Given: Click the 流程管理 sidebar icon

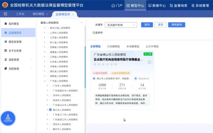Looking at the screenshot, I should point(5,69).
